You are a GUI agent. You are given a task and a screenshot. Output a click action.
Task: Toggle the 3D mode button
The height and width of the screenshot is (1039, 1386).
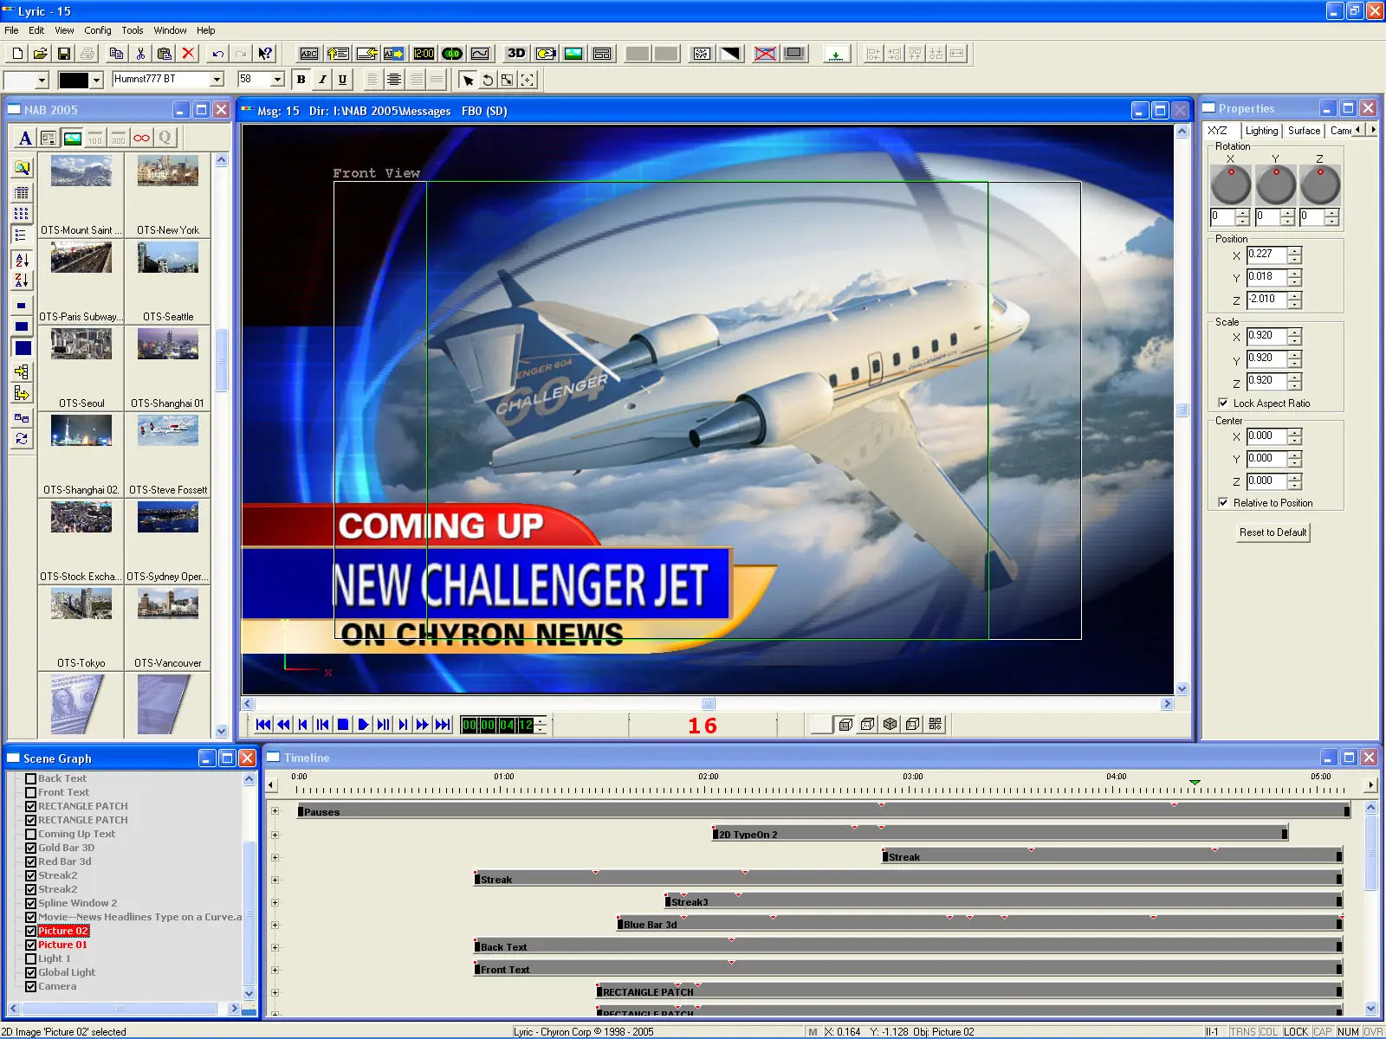coord(516,54)
